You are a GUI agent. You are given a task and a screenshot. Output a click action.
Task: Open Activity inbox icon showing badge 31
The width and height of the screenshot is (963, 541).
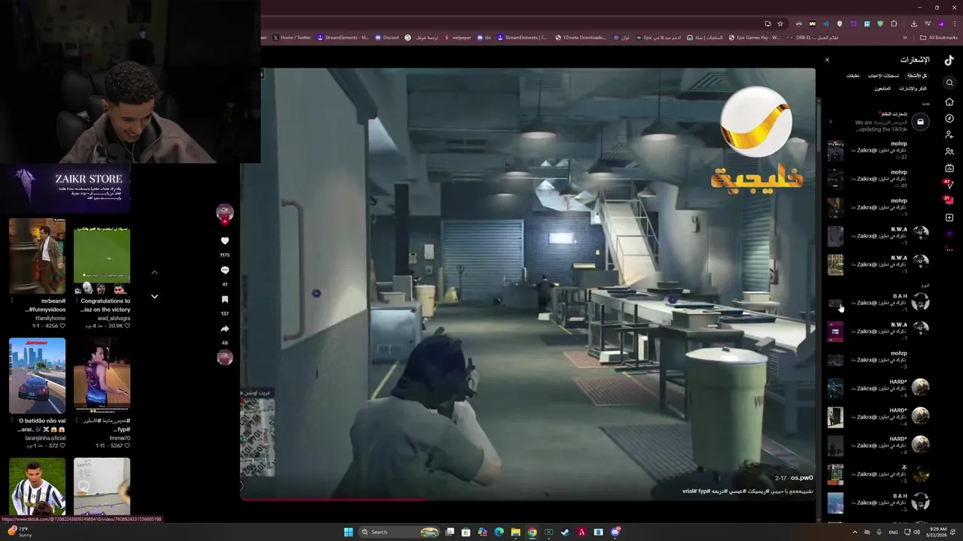(x=949, y=200)
